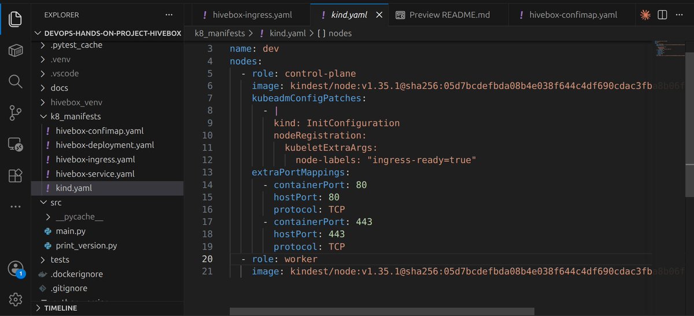Click the dev value on line 3
694x316 pixels.
271,49
